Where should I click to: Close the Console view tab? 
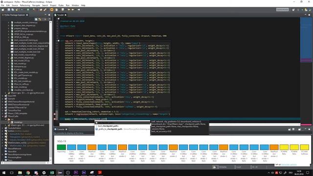pyautogui.click(x=67, y=129)
